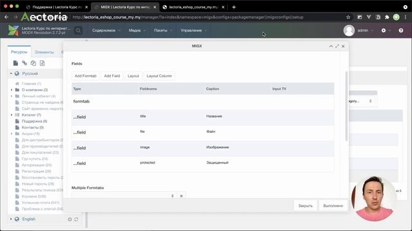The height and width of the screenshot is (231, 412).
Task: Open the Управление menu
Action: pos(193,30)
